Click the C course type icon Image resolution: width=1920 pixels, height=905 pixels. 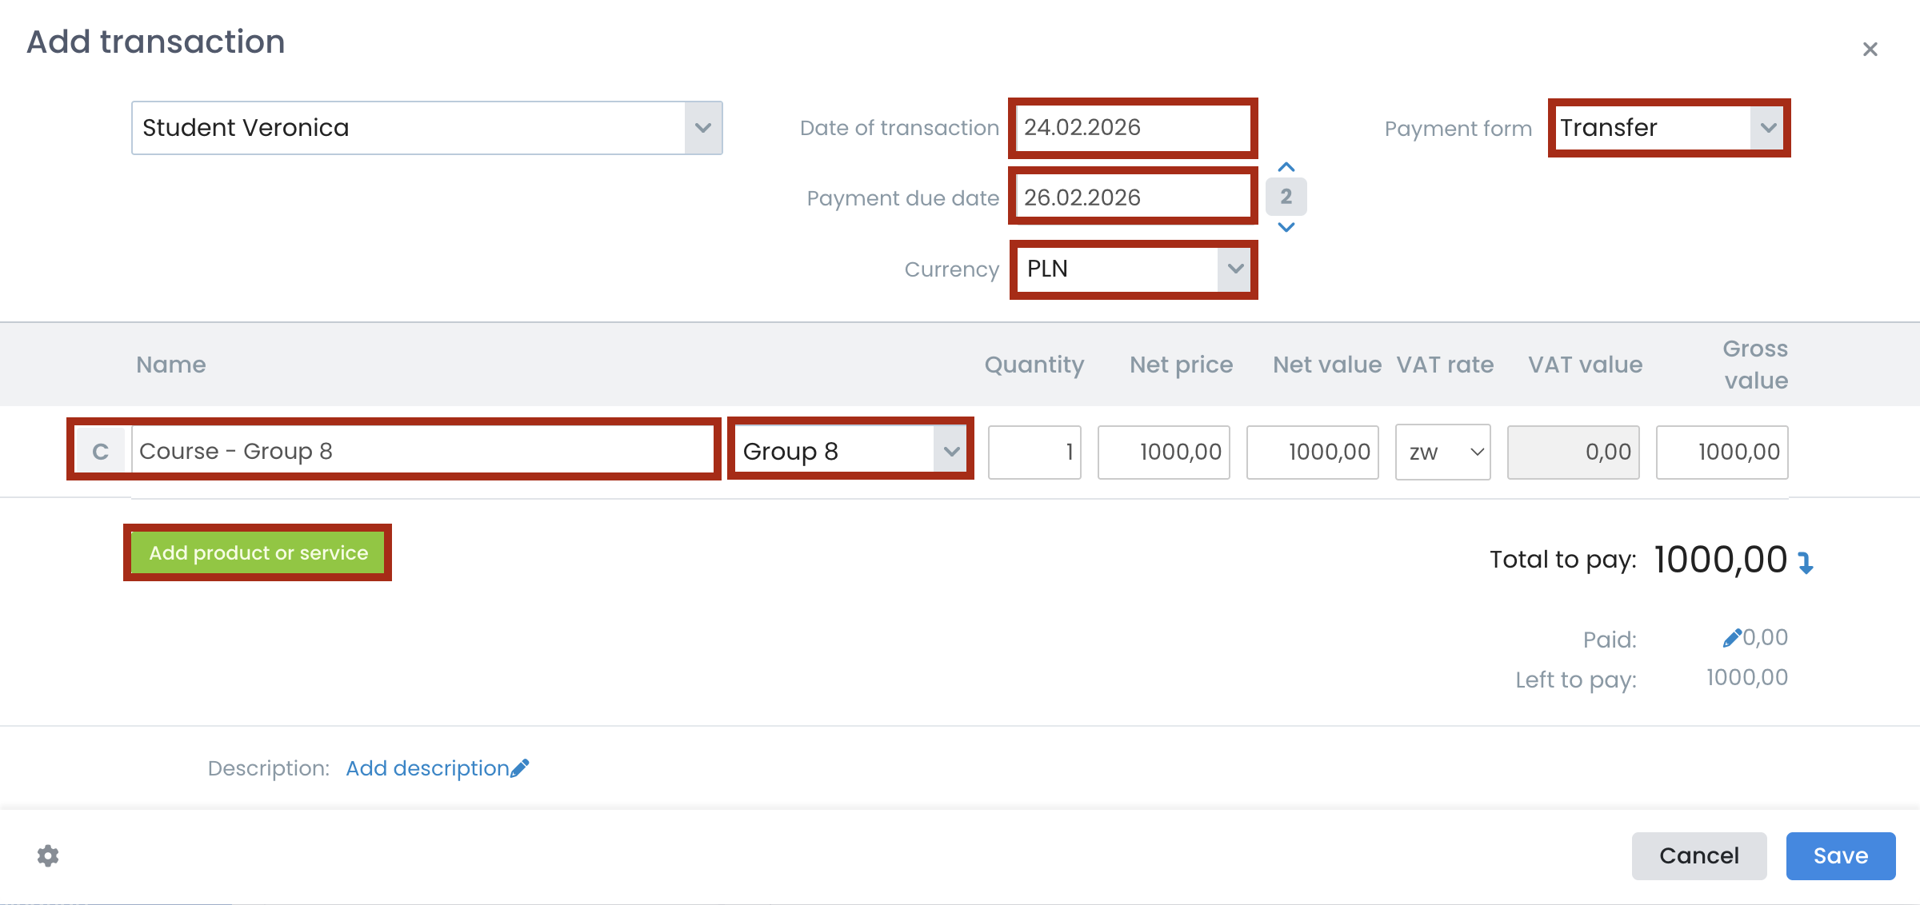tap(101, 451)
